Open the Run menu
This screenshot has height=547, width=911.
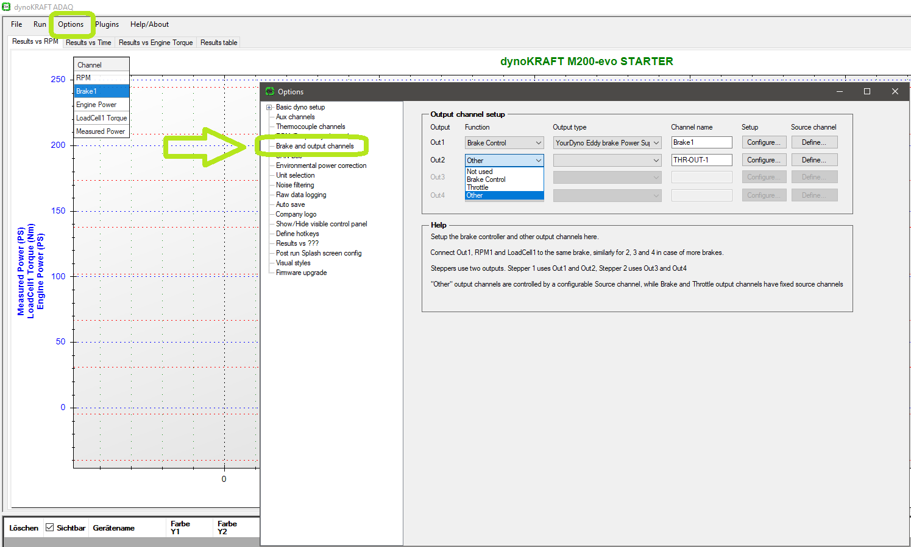(40, 24)
